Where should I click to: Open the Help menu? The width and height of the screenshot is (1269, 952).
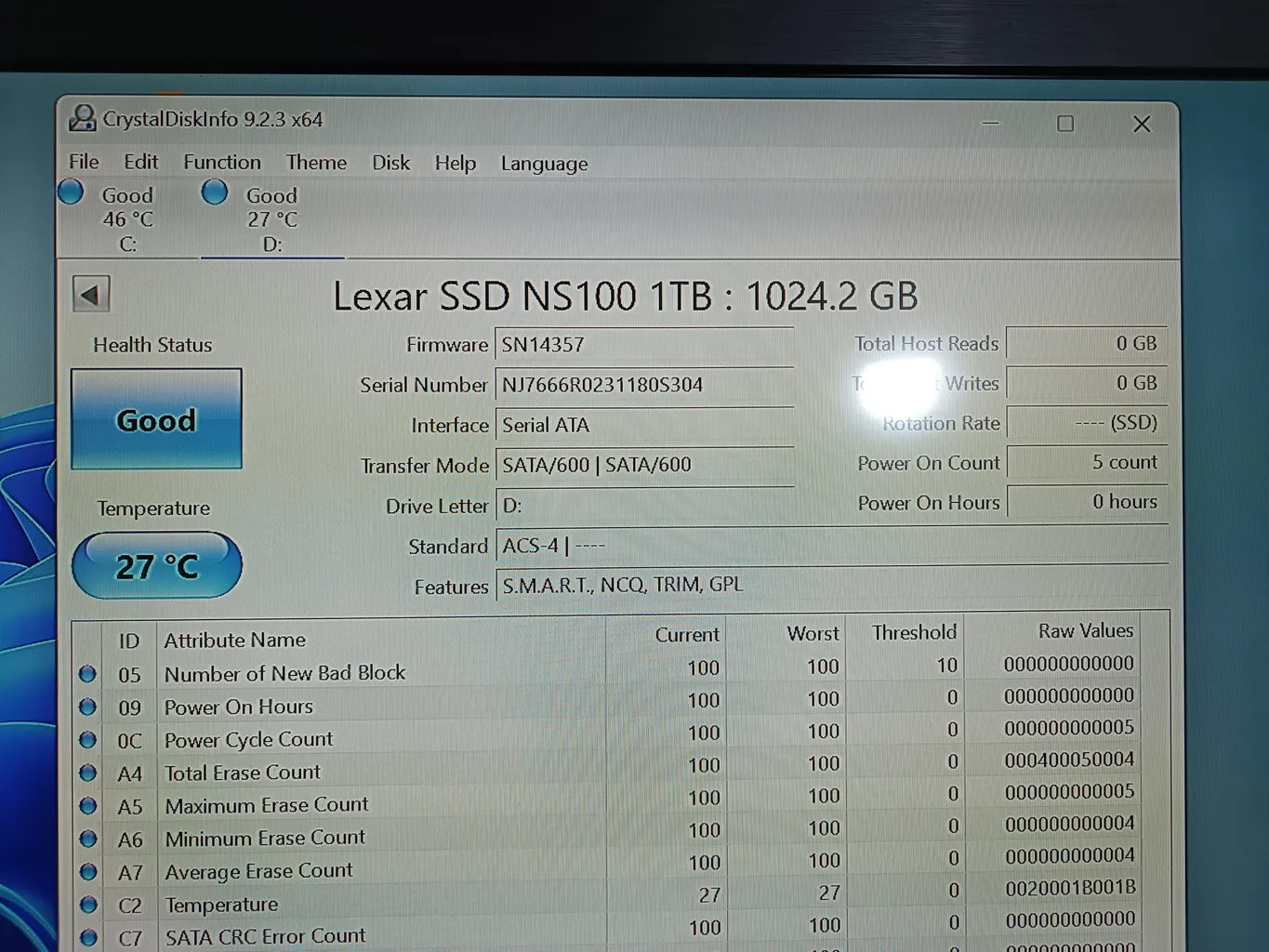point(456,164)
